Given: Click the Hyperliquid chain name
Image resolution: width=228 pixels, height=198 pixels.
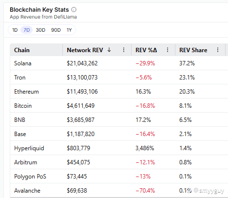Looking at the screenshot, I should point(29,148).
